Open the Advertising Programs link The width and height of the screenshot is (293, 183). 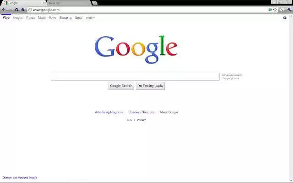pos(109,112)
